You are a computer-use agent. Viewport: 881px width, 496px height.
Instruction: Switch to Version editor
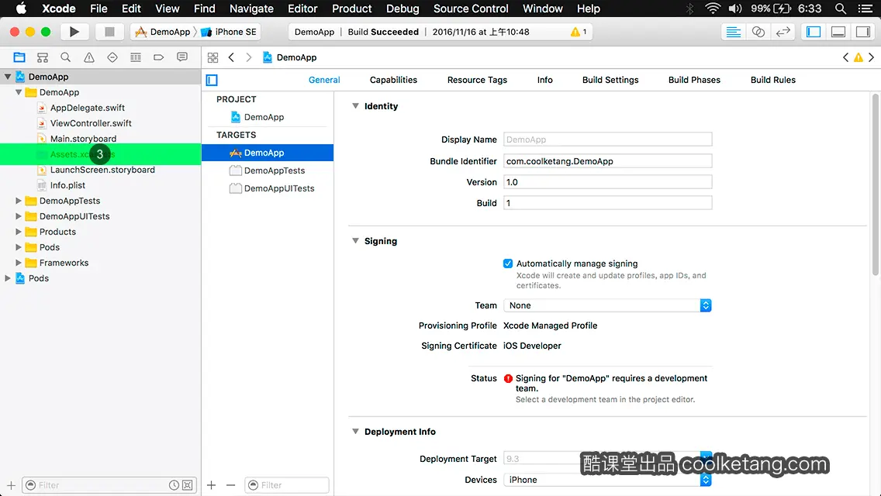click(x=783, y=32)
